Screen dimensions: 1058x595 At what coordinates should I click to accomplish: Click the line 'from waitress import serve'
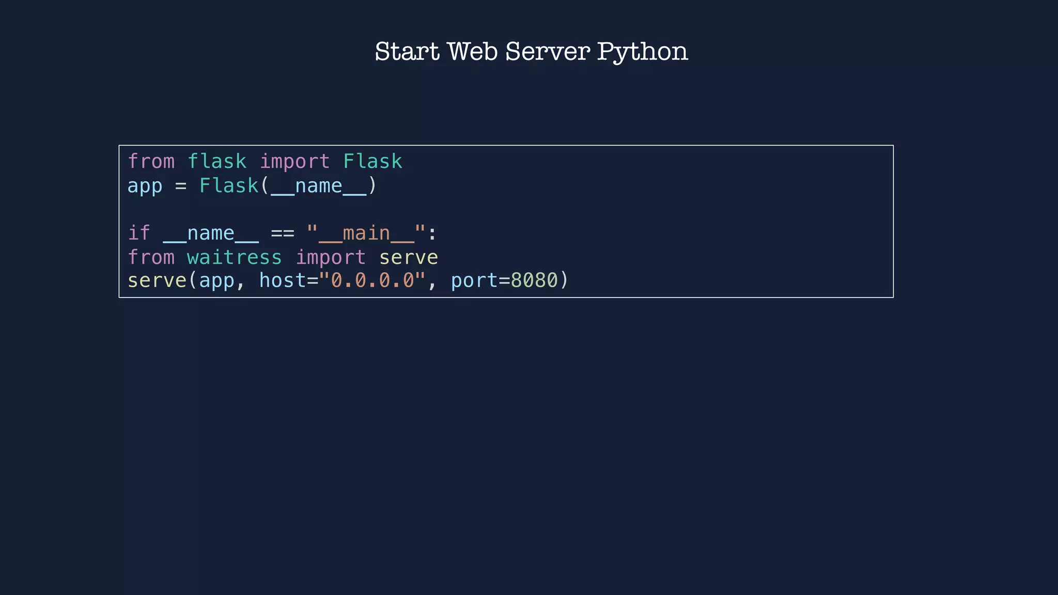pos(283,257)
